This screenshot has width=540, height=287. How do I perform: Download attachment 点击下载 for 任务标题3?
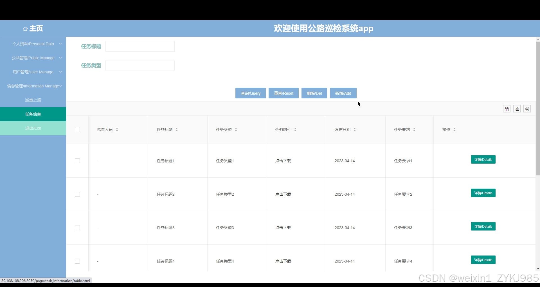(x=283, y=228)
